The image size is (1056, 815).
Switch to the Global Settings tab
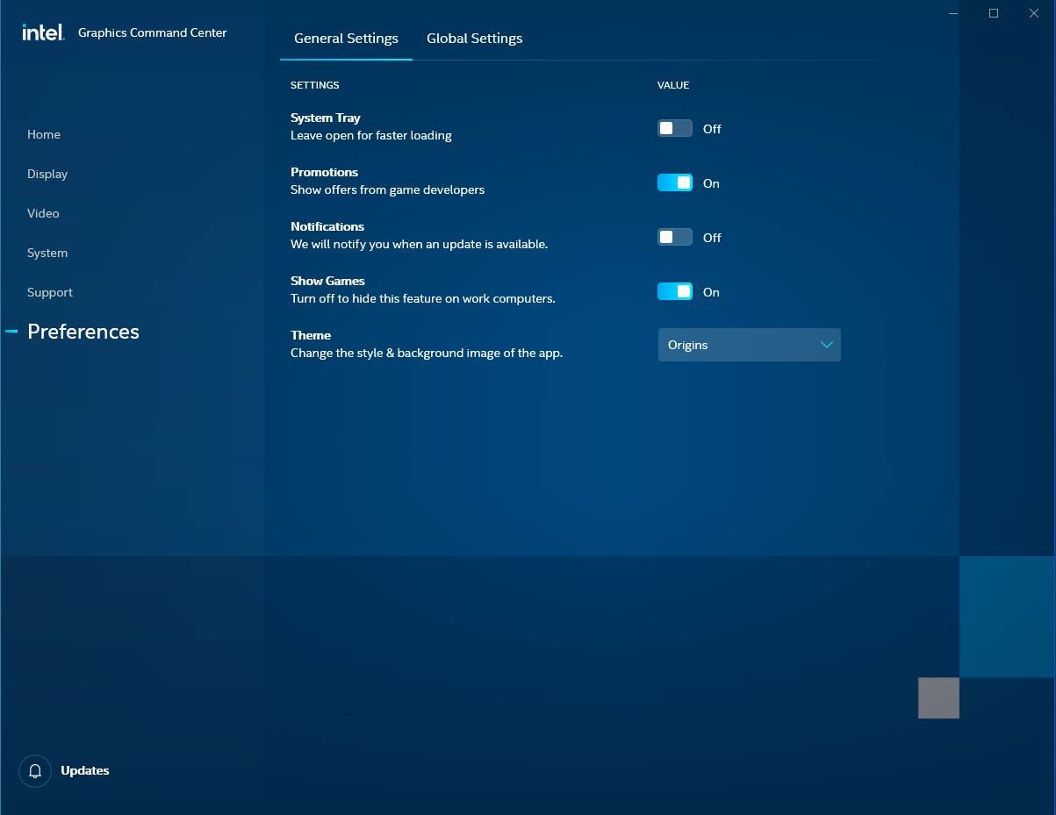(x=474, y=39)
